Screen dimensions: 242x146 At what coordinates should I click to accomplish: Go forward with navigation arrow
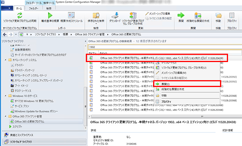tap(11, 34)
